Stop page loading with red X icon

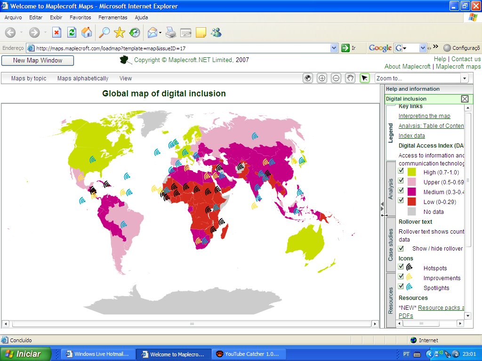pyautogui.click(x=57, y=32)
